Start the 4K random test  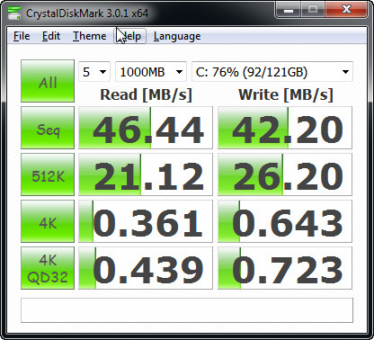[48, 221]
